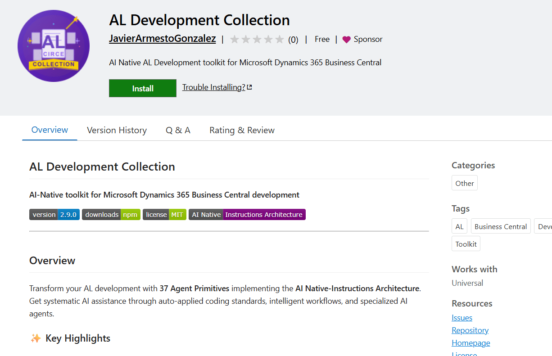Open the Q & A tab

coord(178,130)
